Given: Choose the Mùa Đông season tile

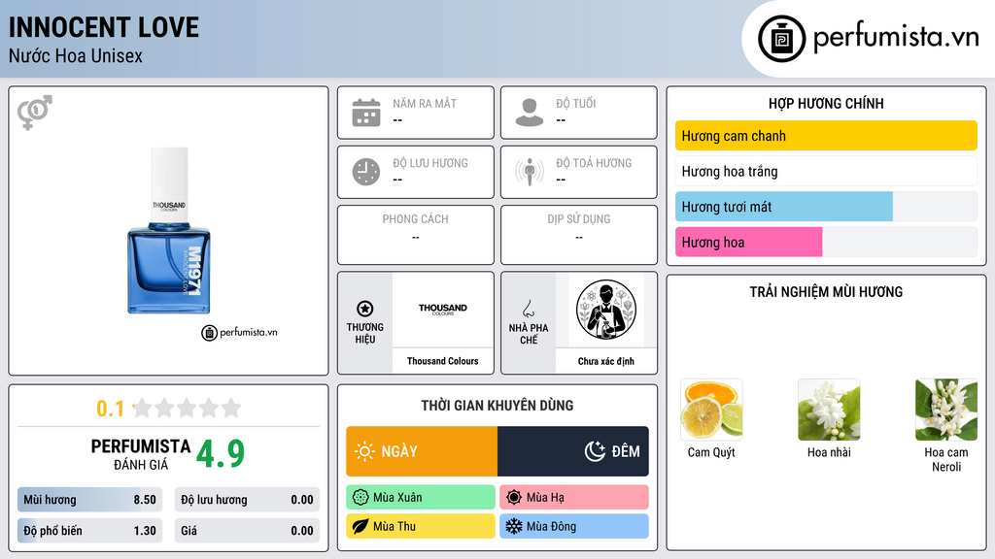Looking at the screenshot, I should click(x=574, y=526).
